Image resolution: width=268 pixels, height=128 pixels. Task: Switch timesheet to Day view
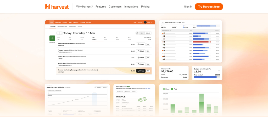click(x=142, y=33)
